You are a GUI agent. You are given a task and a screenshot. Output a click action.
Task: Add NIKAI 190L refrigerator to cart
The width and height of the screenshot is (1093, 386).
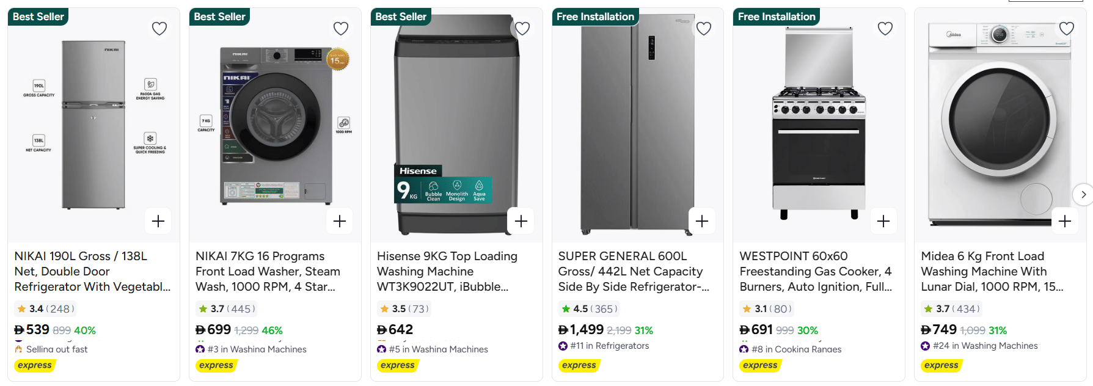(x=158, y=221)
